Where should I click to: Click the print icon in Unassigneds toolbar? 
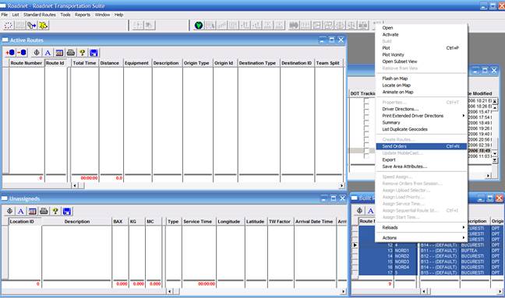(44, 211)
